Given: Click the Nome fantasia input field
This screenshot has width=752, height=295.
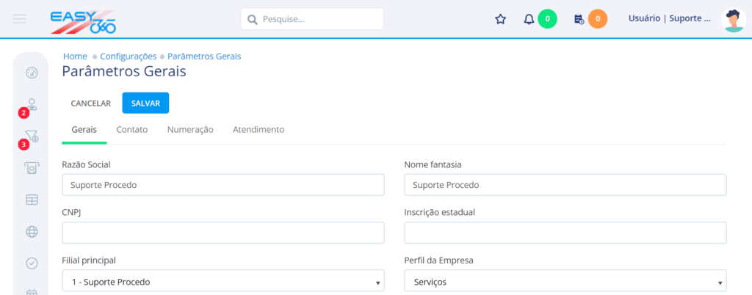Looking at the screenshot, I should [x=565, y=185].
